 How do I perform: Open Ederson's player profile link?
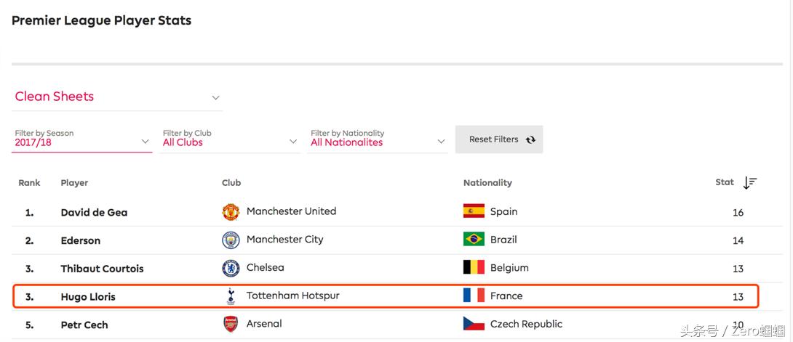point(81,240)
